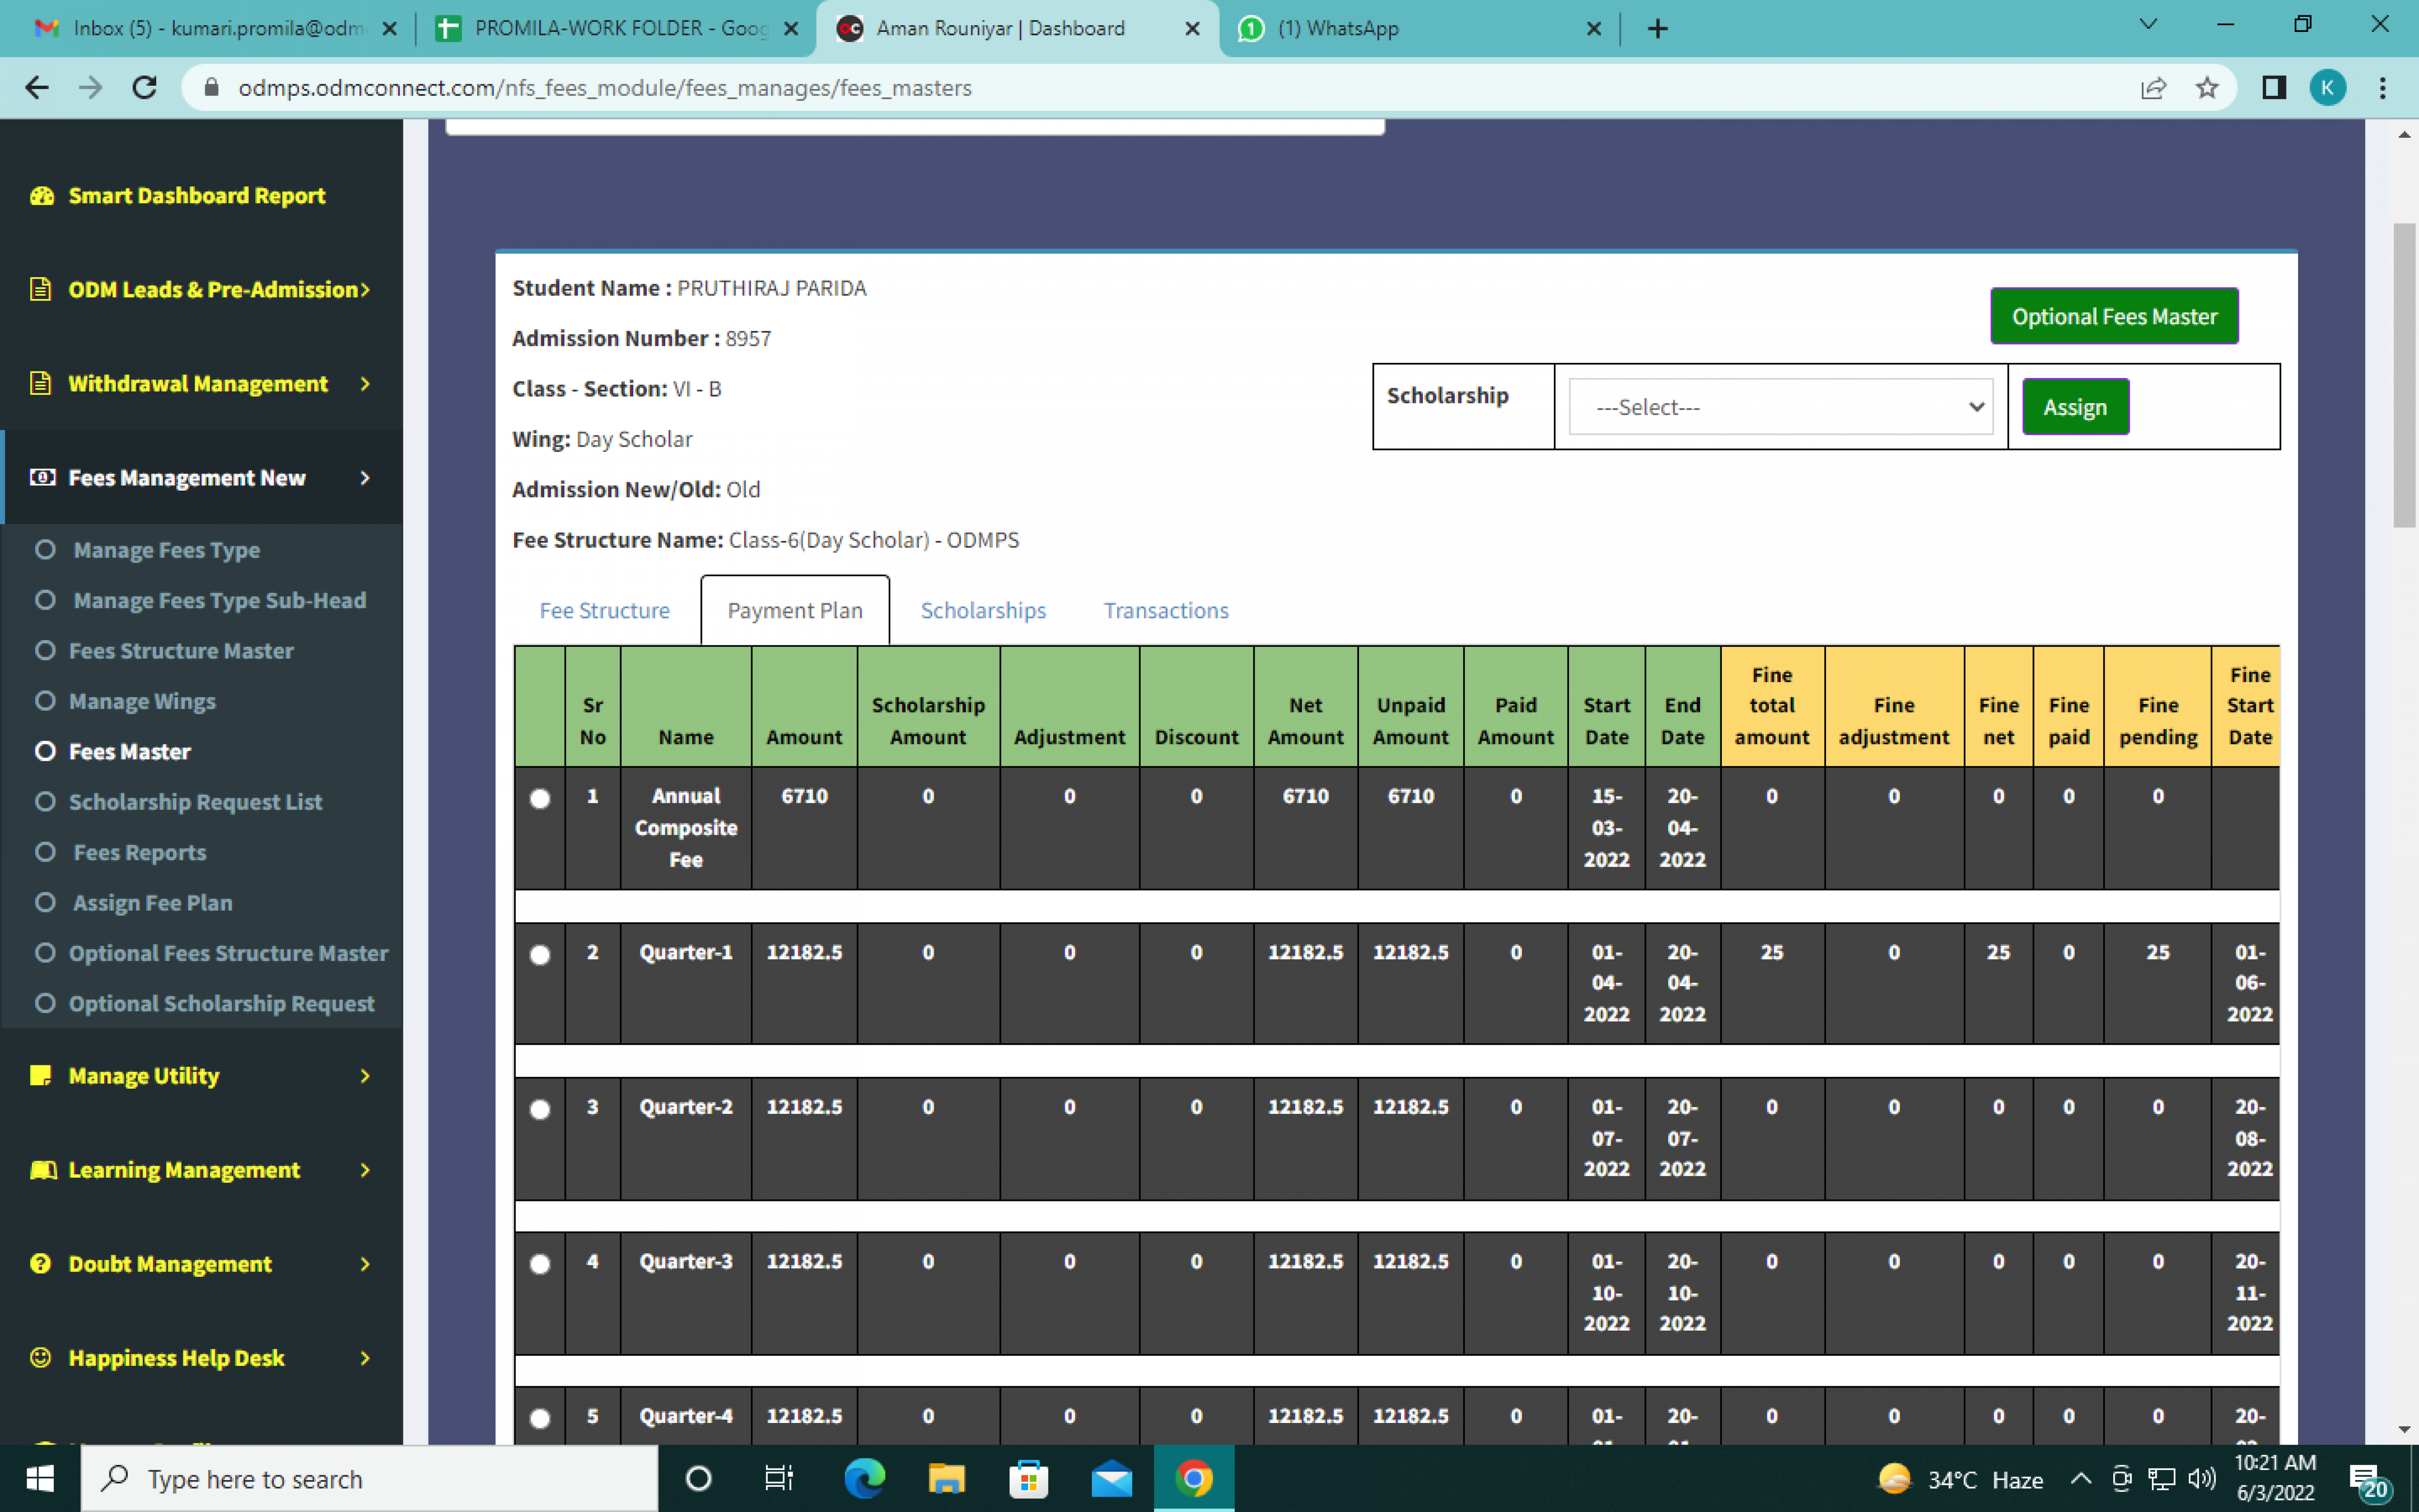2419x1512 pixels.
Task: Click the browser reload page icon
Action: point(145,88)
